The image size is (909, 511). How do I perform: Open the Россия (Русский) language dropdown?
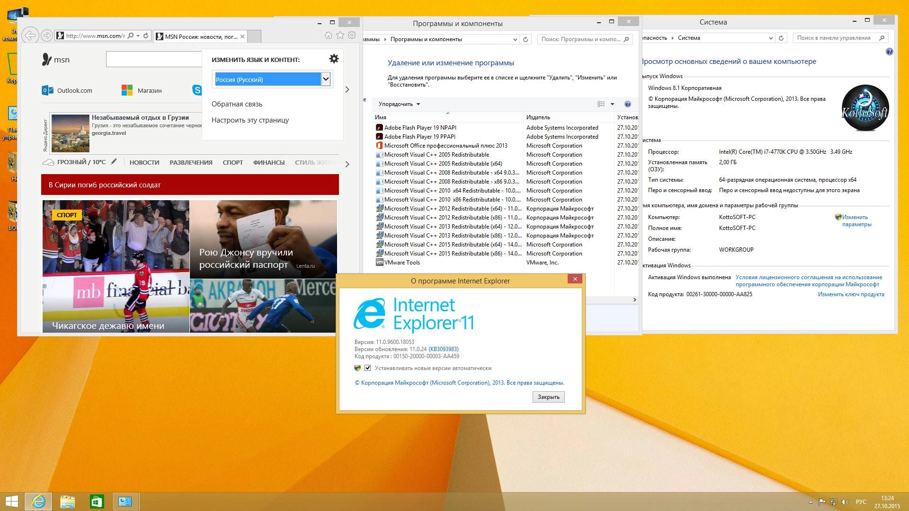pos(326,79)
